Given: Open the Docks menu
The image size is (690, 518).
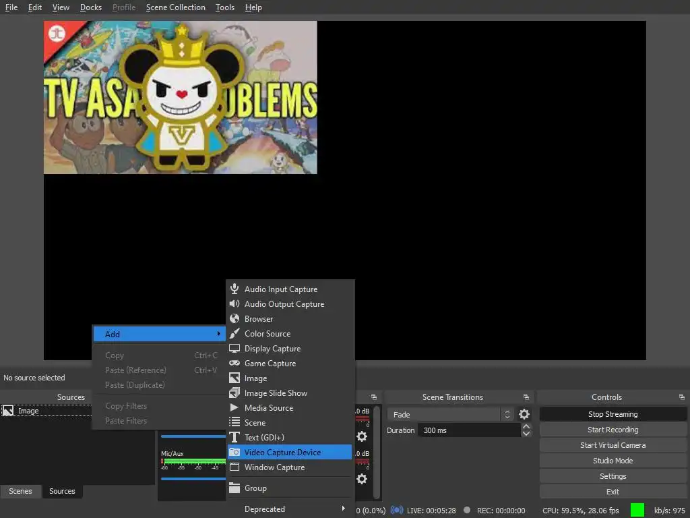Looking at the screenshot, I should [x=91, y=7].
